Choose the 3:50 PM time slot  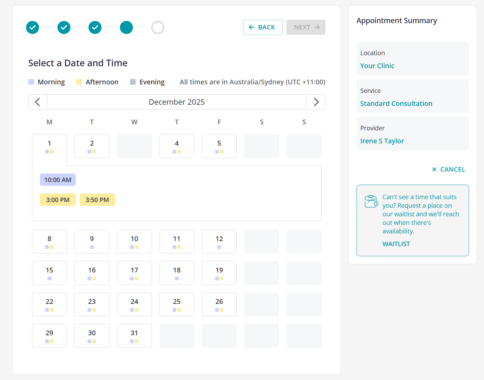pos(97,200)
